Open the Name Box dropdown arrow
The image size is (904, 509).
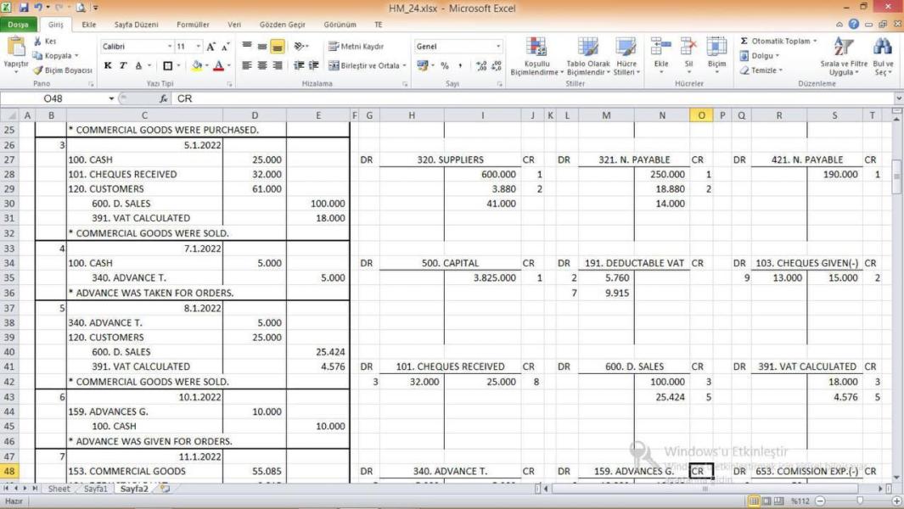click(x=111, y=98)
